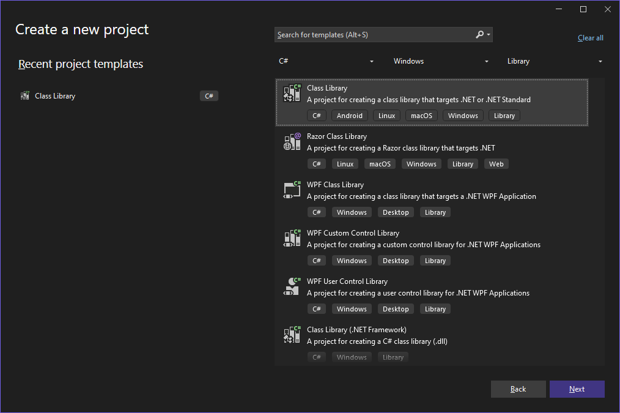This screenshot has width=620, height=413.
Task: Open the C# language filter dropdown
Action: point(327,61)
